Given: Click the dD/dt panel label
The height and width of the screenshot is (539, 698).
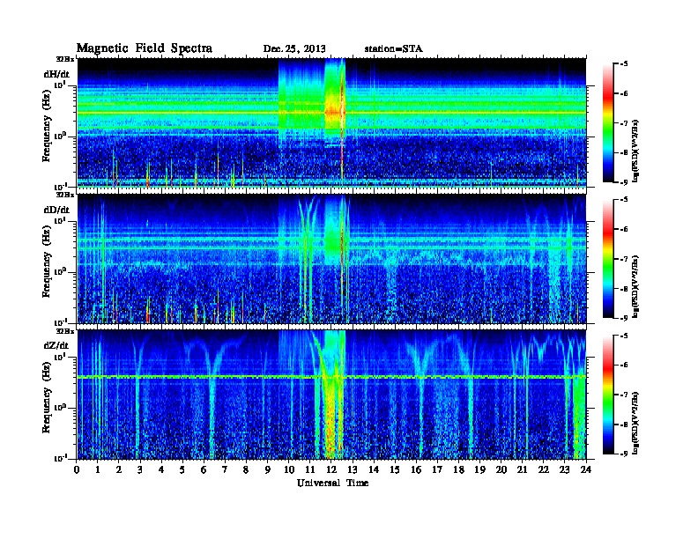Looking at the screenshot, I should pos(56,210).
